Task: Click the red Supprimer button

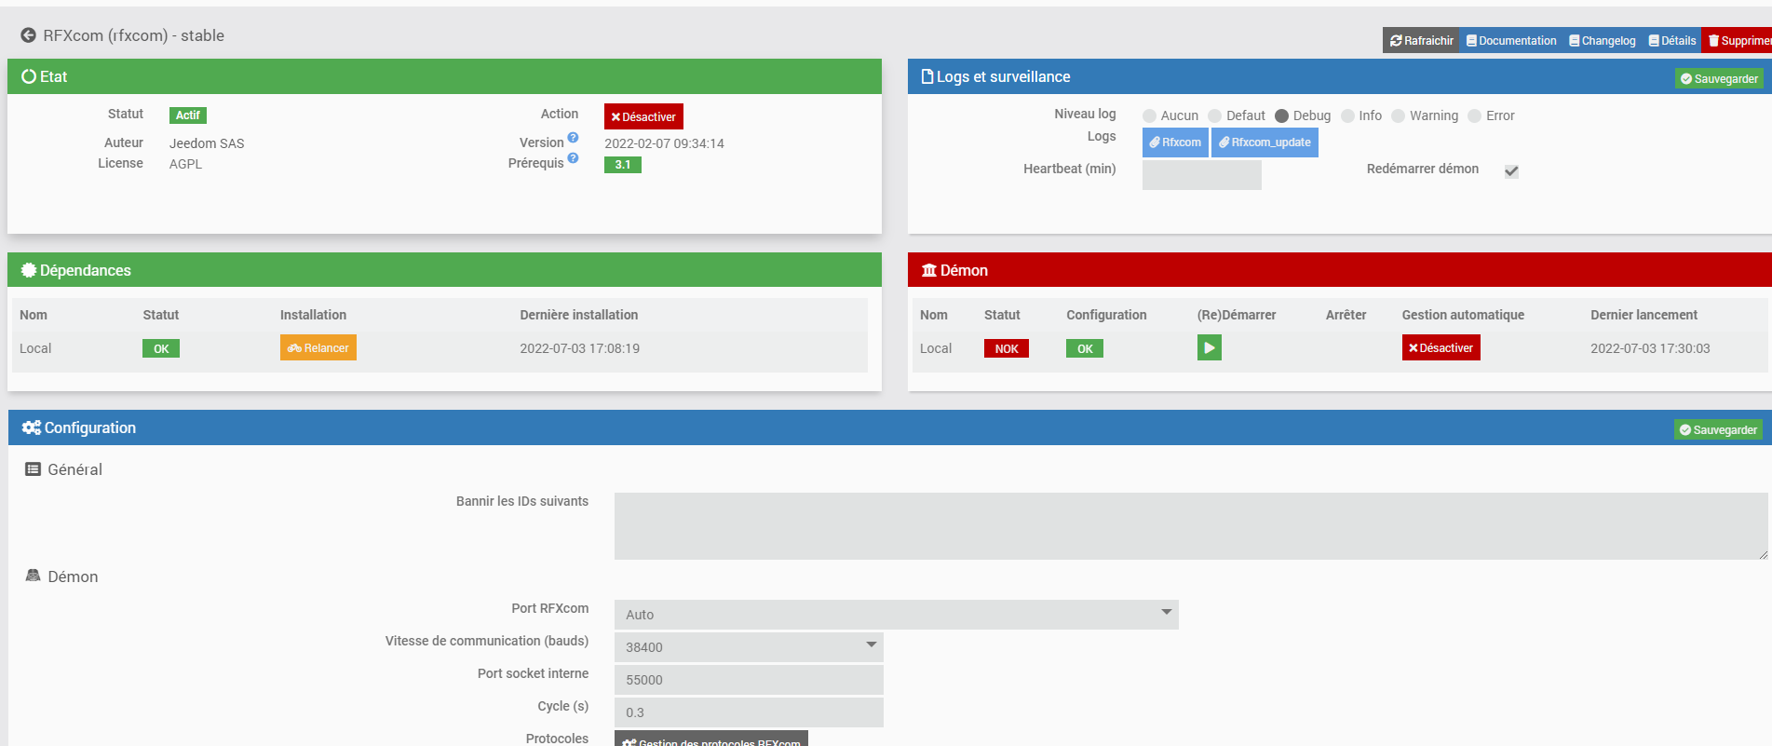Action: click(x=1738, y=41)
